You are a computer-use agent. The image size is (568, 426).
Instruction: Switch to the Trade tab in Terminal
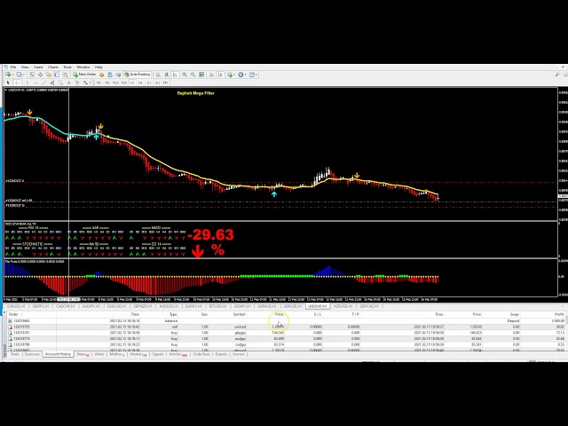click(15, 354)
